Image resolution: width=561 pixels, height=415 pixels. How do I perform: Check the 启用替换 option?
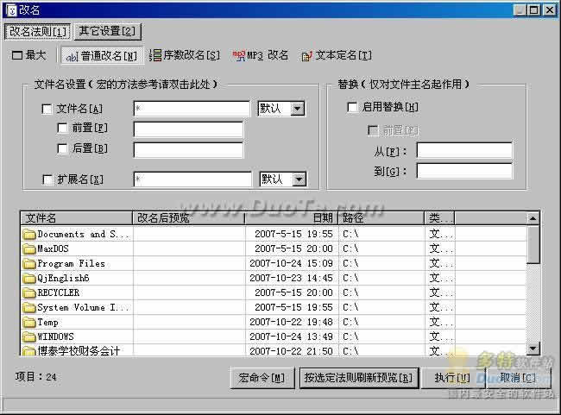(x=352, y=107)
